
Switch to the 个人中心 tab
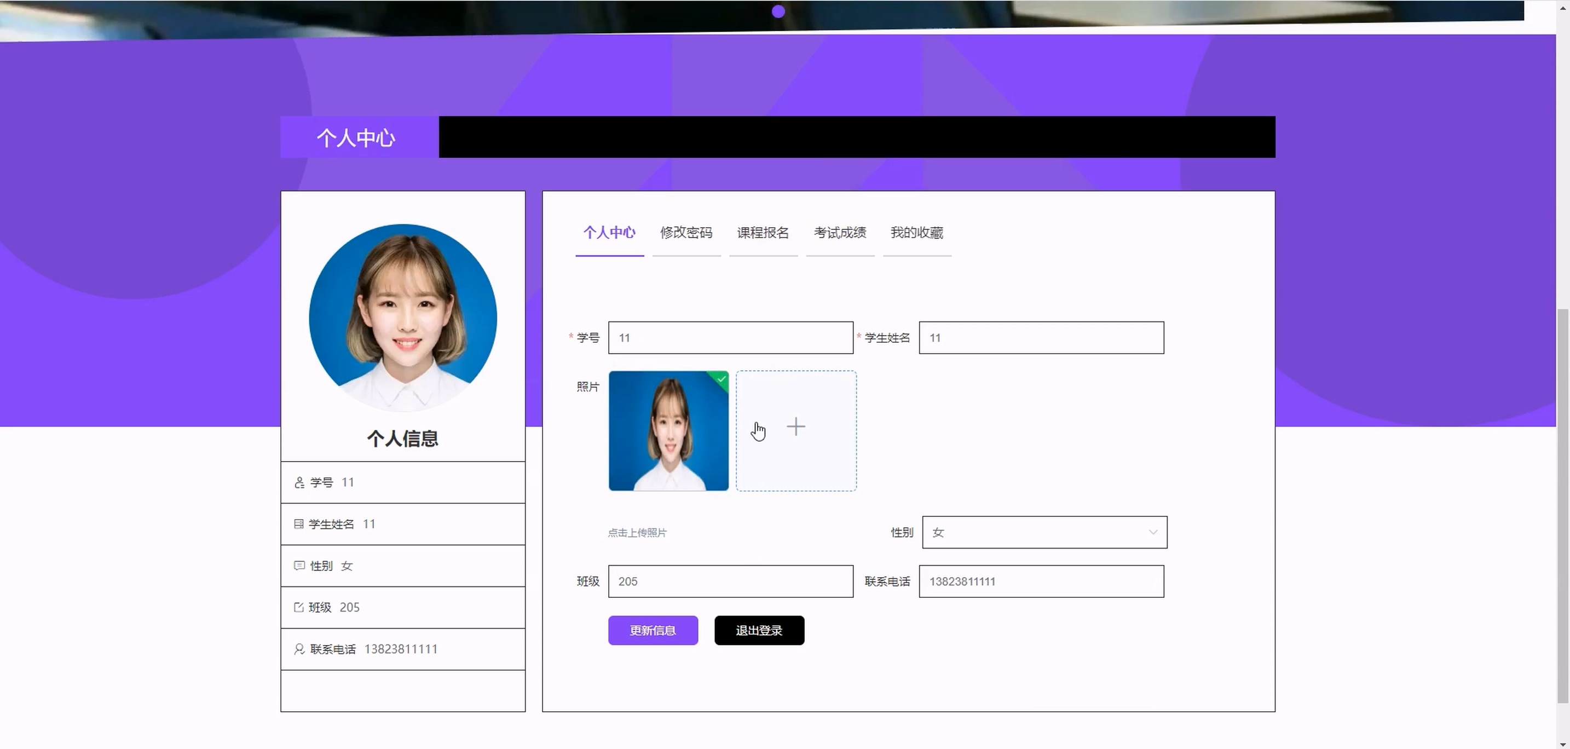coord(609,233)
